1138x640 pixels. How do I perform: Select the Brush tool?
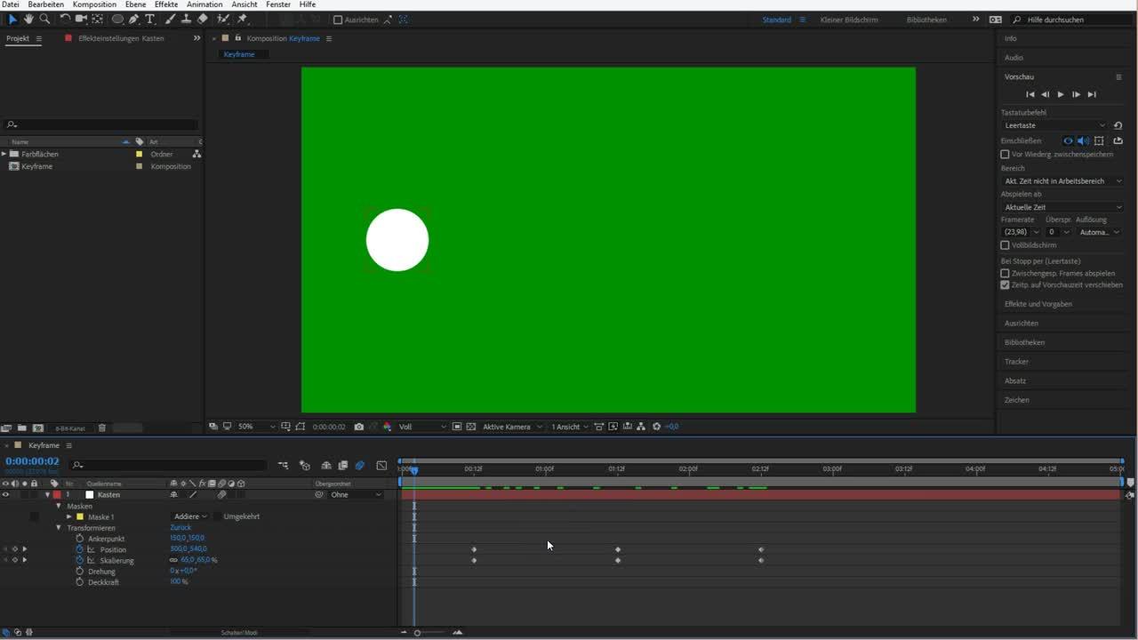170,19
